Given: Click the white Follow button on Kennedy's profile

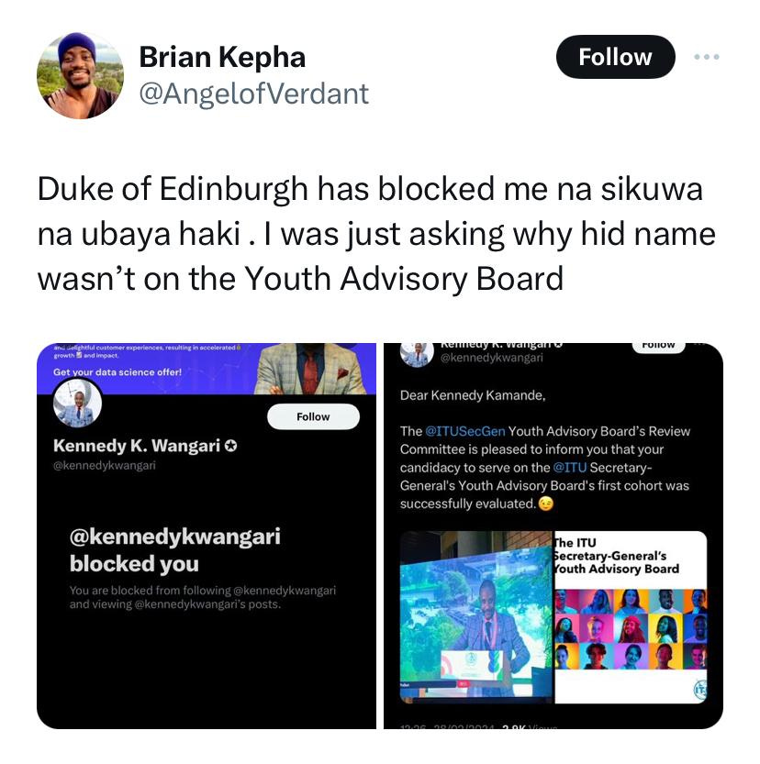Looking at the screenshot, I should (x=313, y=416).
